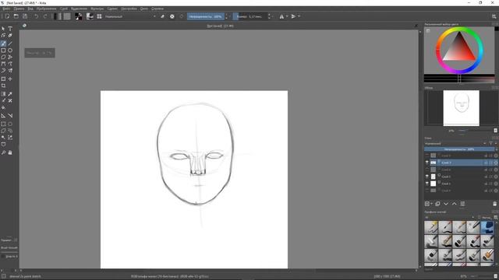Adjust brush opacity slider in toolbar

point(206,16)
